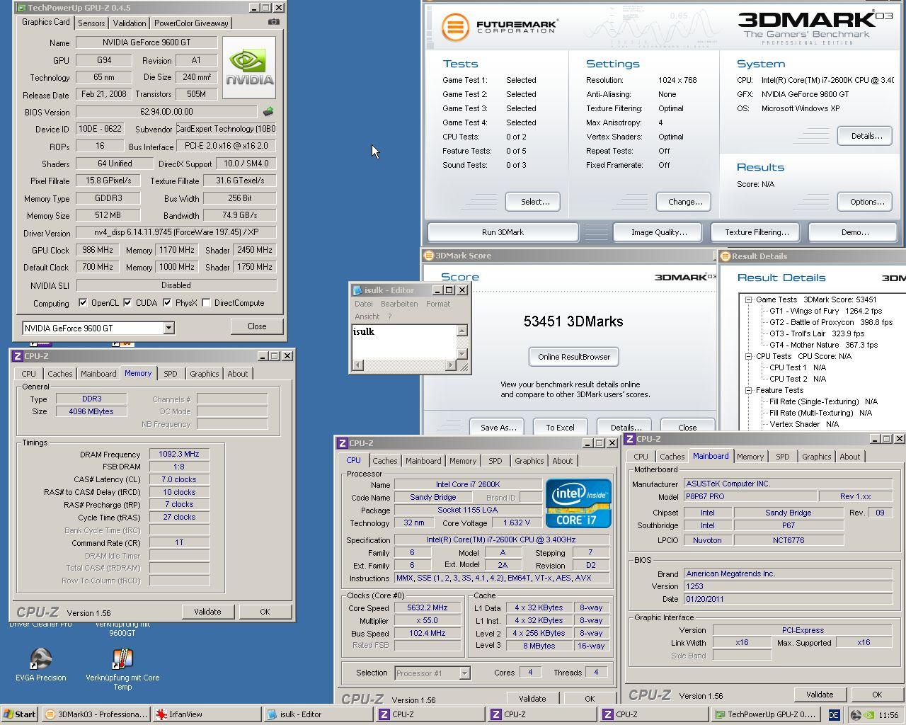The width and height of the screenshot is (906, 725).
Task: Collapse CPU Tests tree node
Action: click(748, 356)
